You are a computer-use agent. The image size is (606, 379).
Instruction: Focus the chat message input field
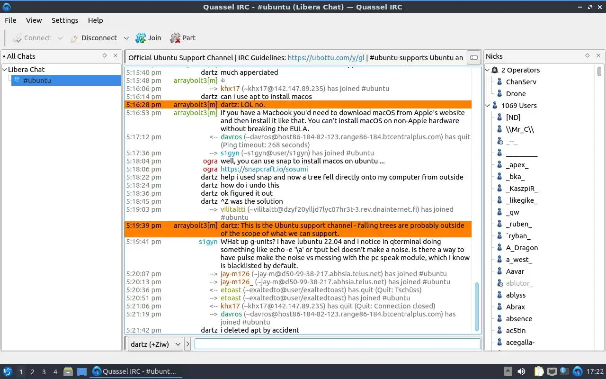point(338,344)
